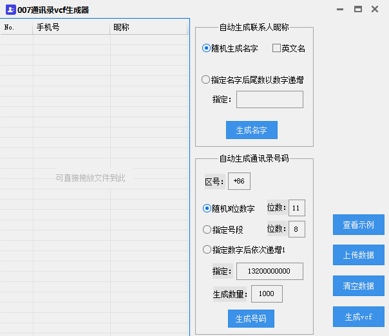Click the 生成数量 field showing 1000
Screen dimensions: 389x336
pos(267,294)
